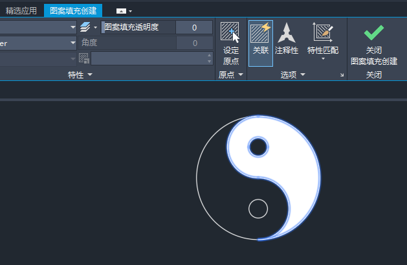407x265 pixels.
Task: Click the hatch transparency value box
Action: (x=194, y=27)
